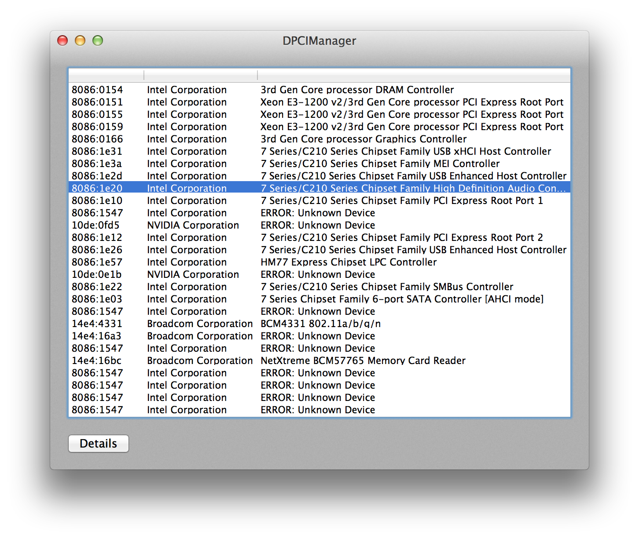Click device ID 8086:0155
This screenshot has width=639, height=539.
coord(97,114)
